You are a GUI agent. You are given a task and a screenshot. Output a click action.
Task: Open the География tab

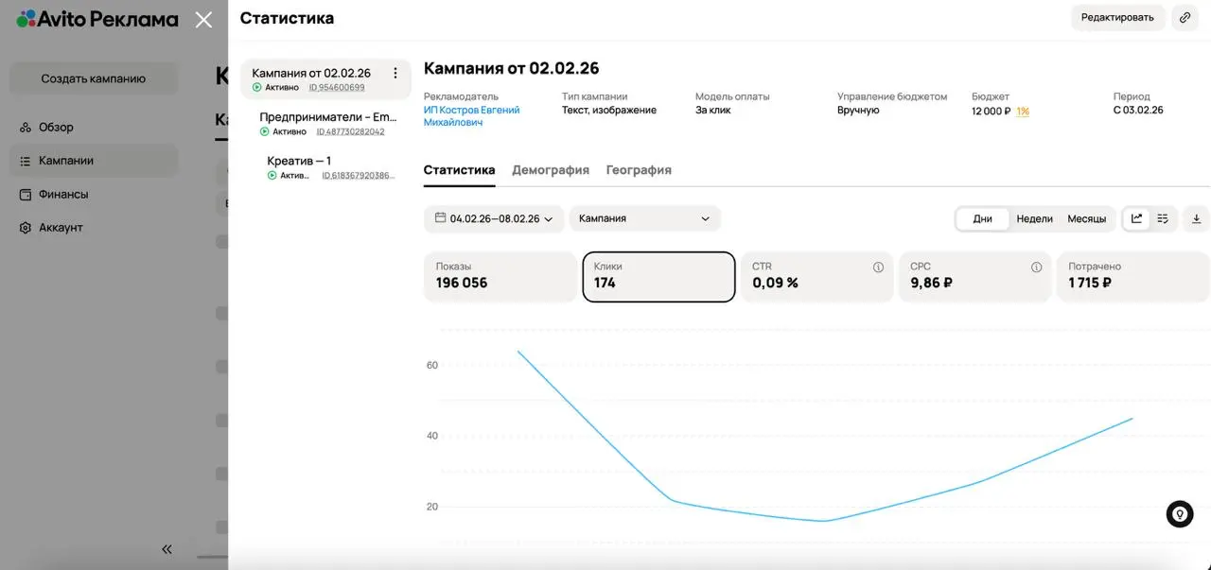(639, 170)
